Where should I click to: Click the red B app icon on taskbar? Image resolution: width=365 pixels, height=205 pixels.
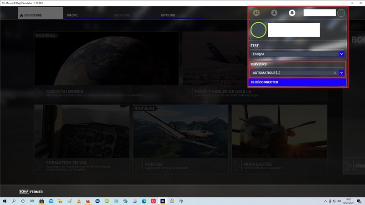point(153,201)
